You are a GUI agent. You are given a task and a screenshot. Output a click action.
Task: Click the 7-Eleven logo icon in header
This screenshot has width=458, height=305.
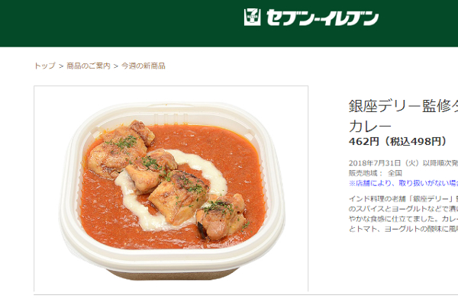point(253,17)
